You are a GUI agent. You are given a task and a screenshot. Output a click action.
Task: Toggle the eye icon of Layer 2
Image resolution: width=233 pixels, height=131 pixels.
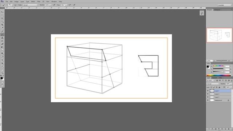(x=208, y=94)
